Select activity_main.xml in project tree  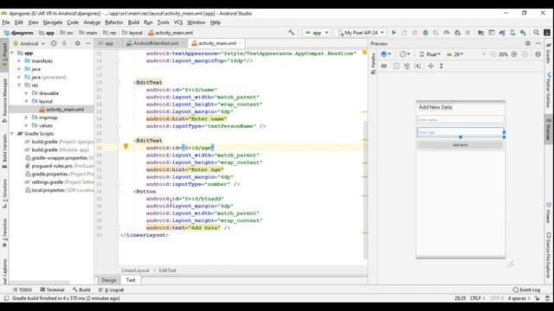click(65, 110)
